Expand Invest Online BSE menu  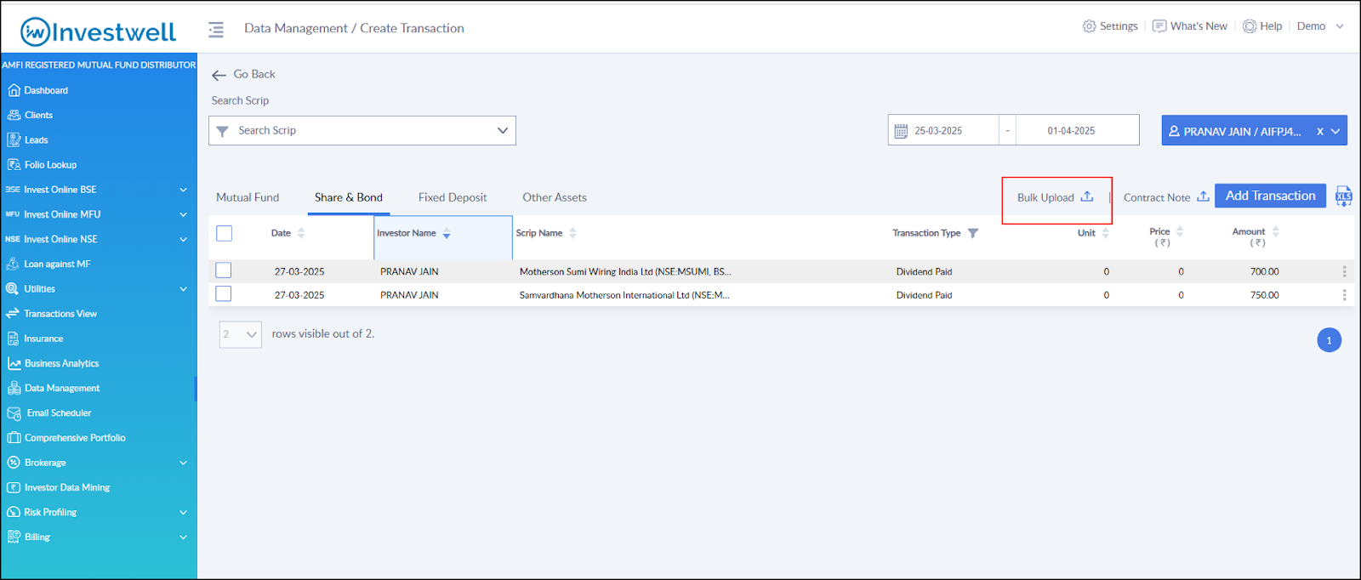click(x=183, y=190)
